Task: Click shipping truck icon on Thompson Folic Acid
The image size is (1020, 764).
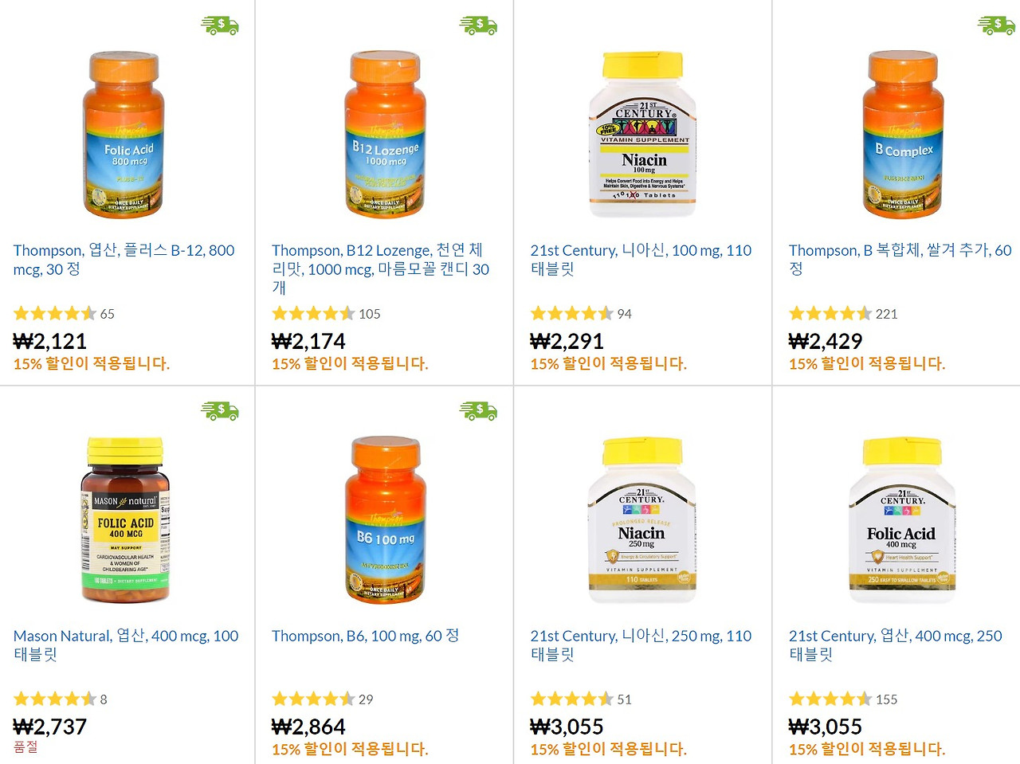Action: point(220,25)
